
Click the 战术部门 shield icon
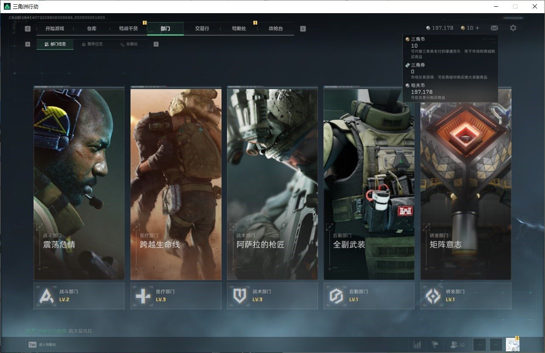pos(240,296)
